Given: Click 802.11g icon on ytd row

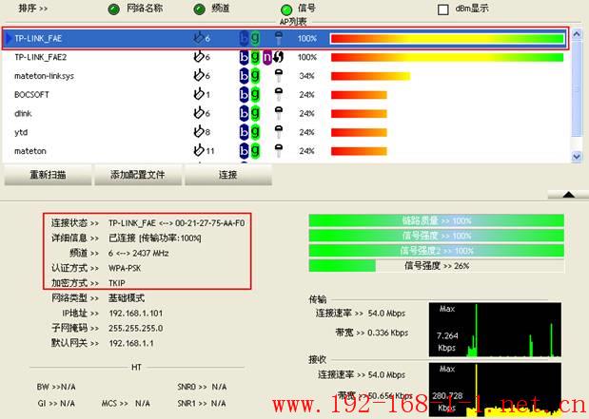Looking at the screenshot, I should point(255,132).
